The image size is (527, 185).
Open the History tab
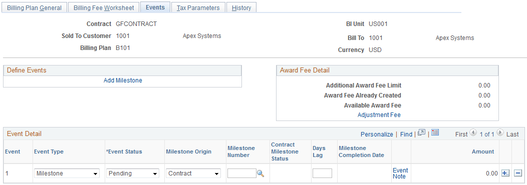(x=241, y=7)
